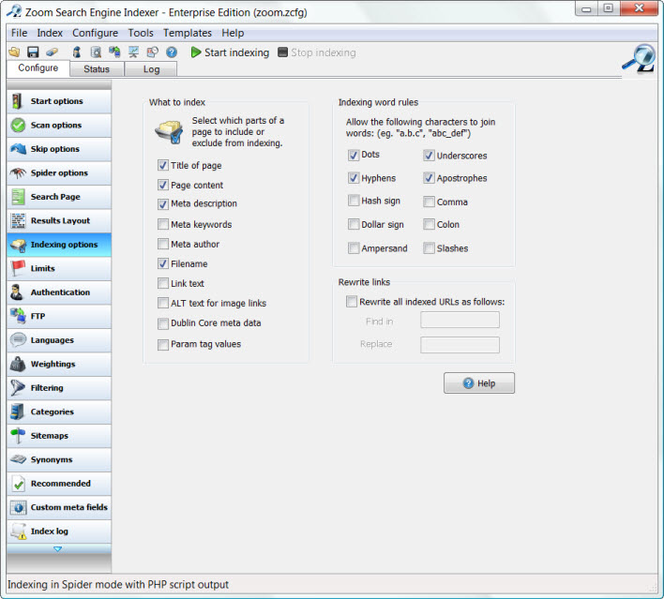Open Authentication section
Image resolution: width=664 pixels, height=599 pixels.
[59, 292]
